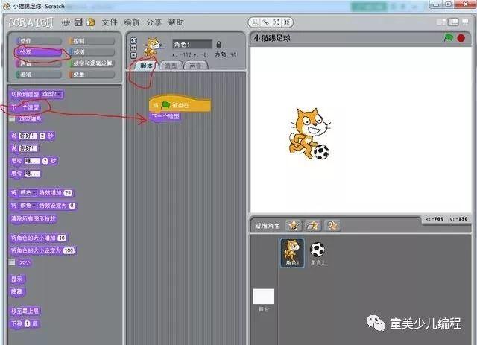The width and height of the screenshot is (477, 345).
Task: Get a surprise sprite
Action: (332, 226)
